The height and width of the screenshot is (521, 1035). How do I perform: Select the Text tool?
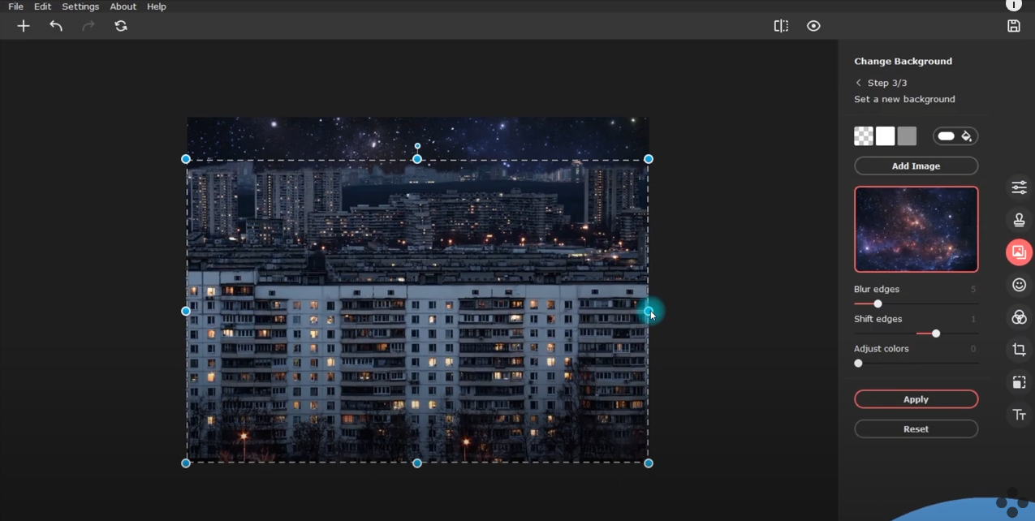[x=1019, y=414]
